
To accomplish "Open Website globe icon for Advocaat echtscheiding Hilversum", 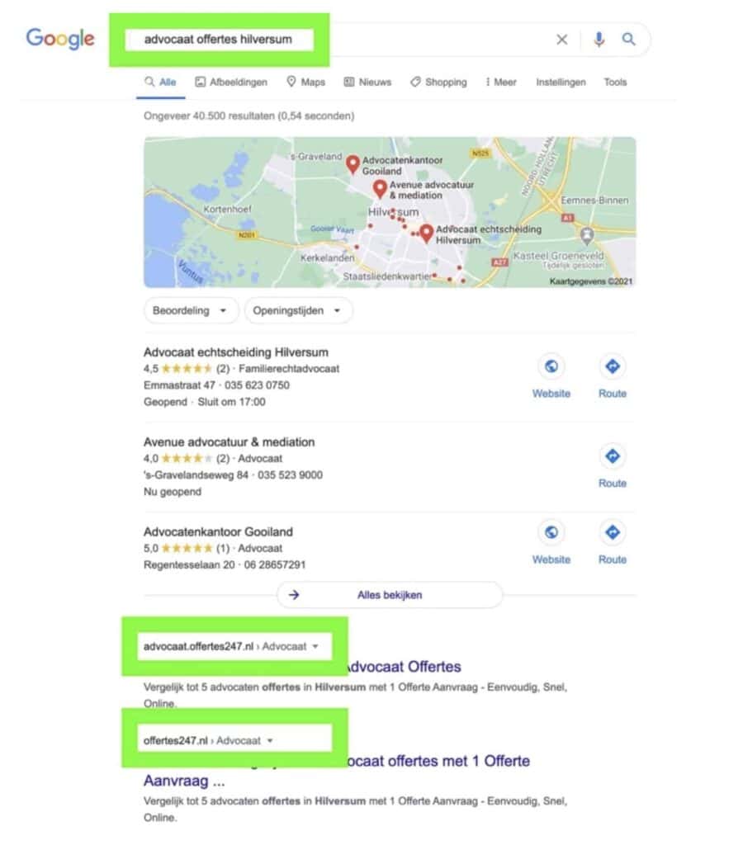I will (551, 366).
